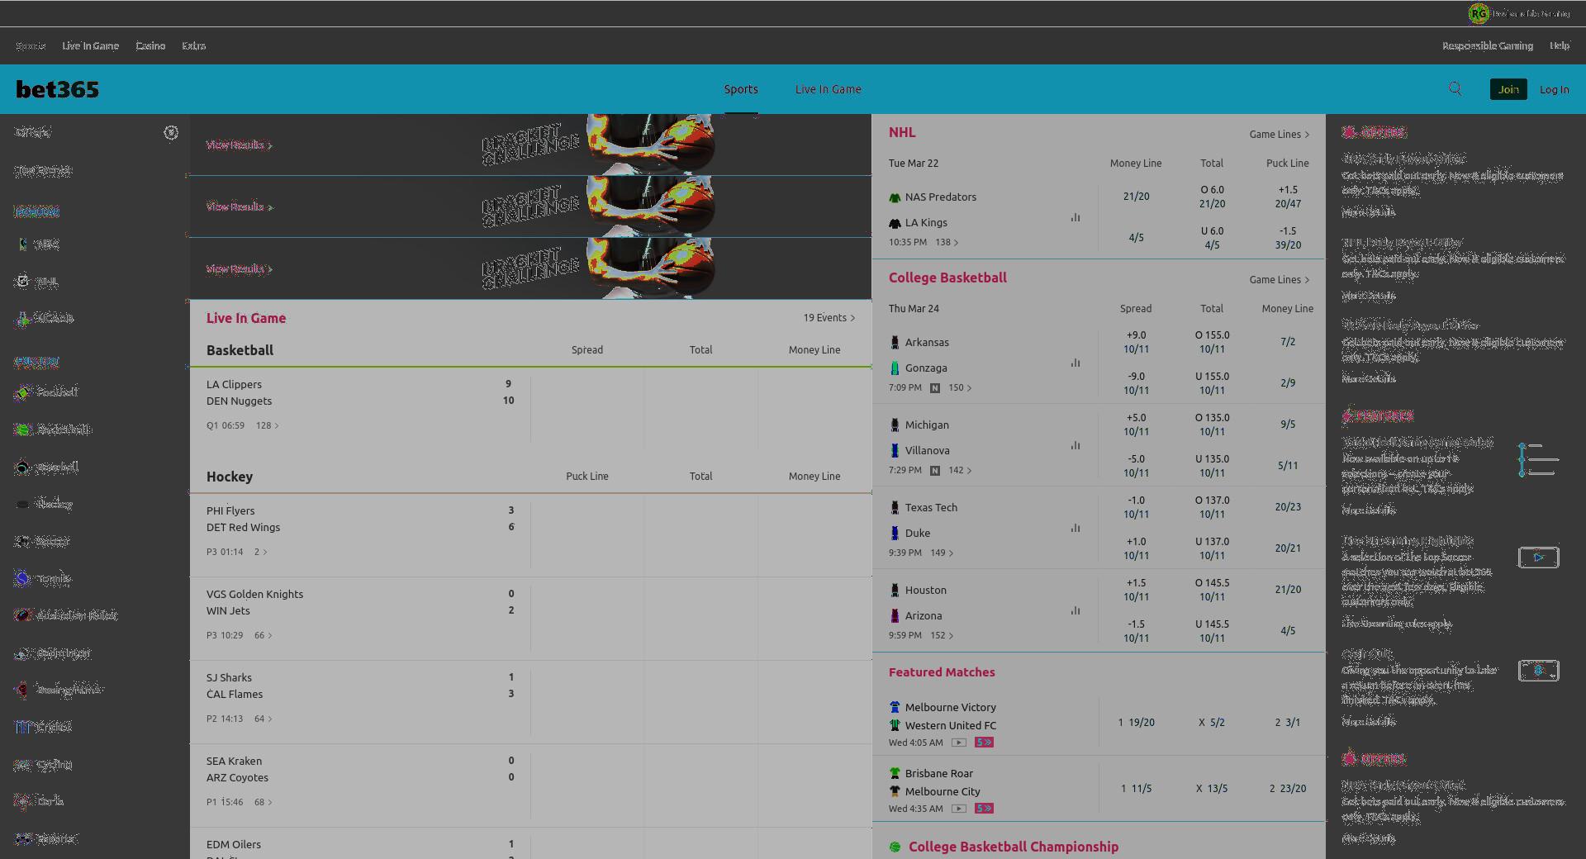The width and height of the screenshot is (1586, 859).
Task: Click neutral venue N icon for Arkansas game
Action: (935, 387)
